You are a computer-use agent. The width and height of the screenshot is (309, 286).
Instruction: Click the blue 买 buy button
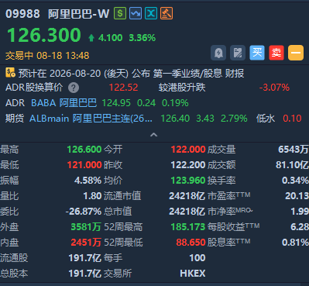pyautogui.click(x=257, y=53)
